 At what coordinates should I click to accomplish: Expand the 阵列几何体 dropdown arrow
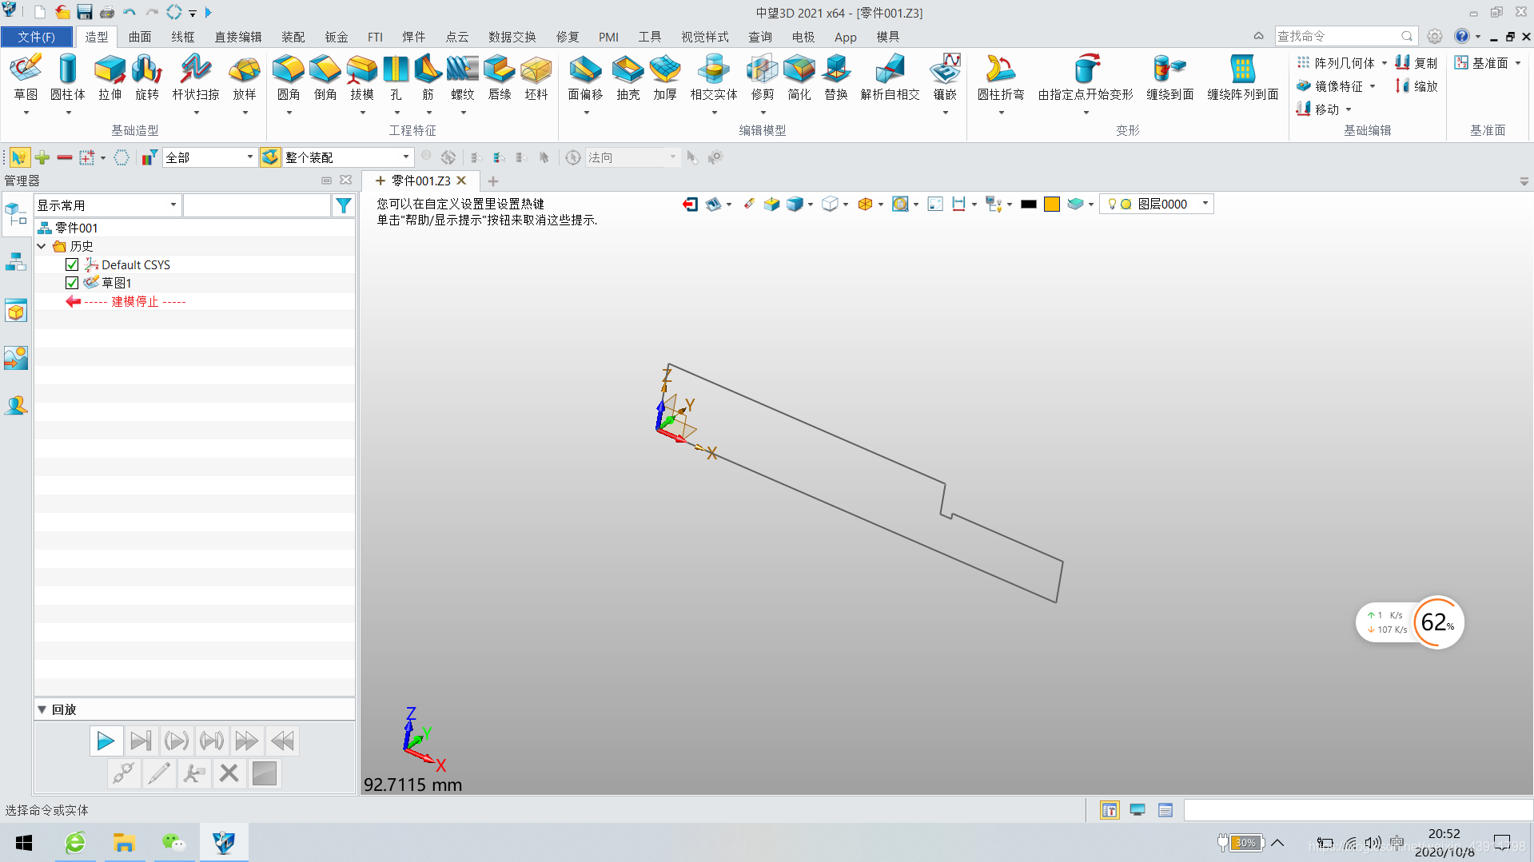click(x=1384, y=63)
